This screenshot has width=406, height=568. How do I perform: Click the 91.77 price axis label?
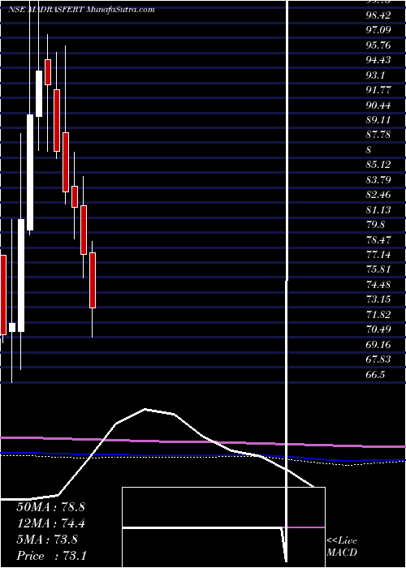(378, 90)
